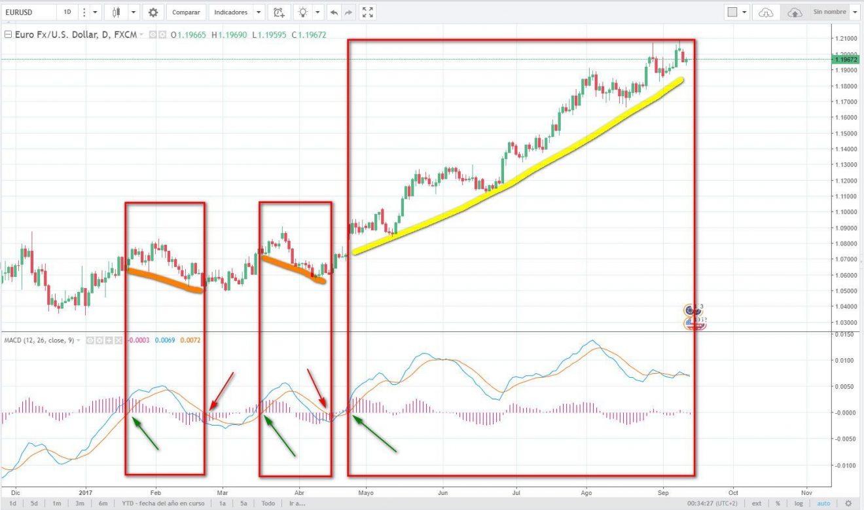
Task: Open the chart settings gear
Action: (153, 12)
